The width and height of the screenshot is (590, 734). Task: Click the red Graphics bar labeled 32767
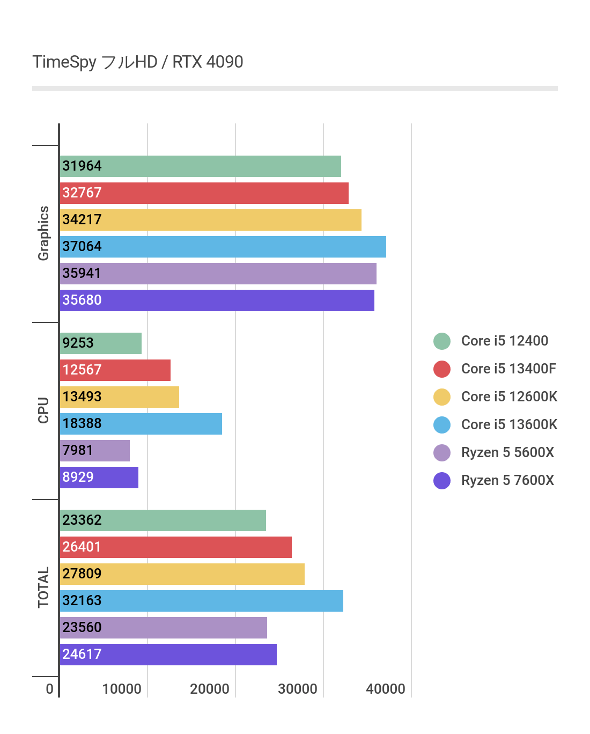pos(204,193)
